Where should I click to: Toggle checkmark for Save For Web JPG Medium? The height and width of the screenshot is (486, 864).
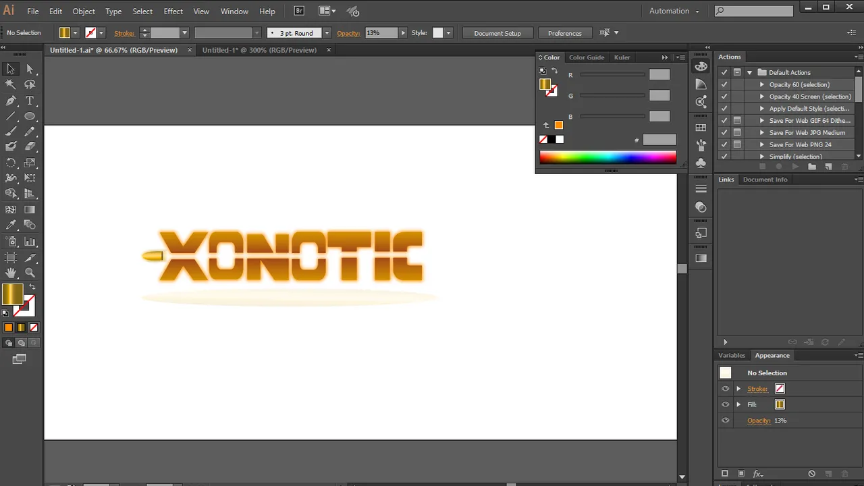coord(724,132)
